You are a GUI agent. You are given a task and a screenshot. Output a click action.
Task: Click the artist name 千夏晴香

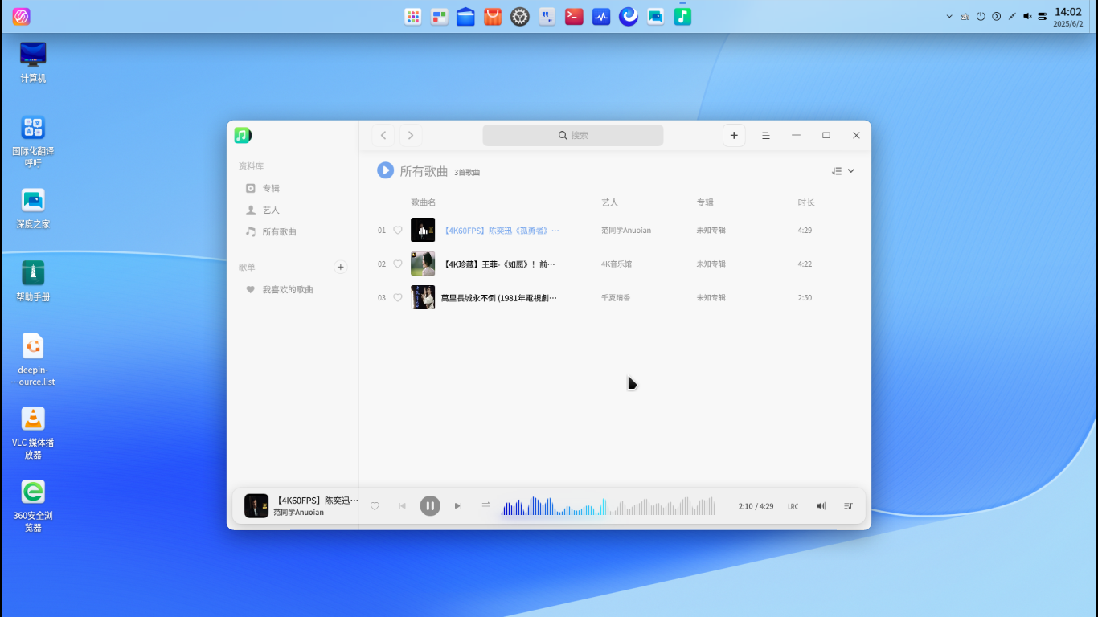pyautogui.click(x=616, y=298)
